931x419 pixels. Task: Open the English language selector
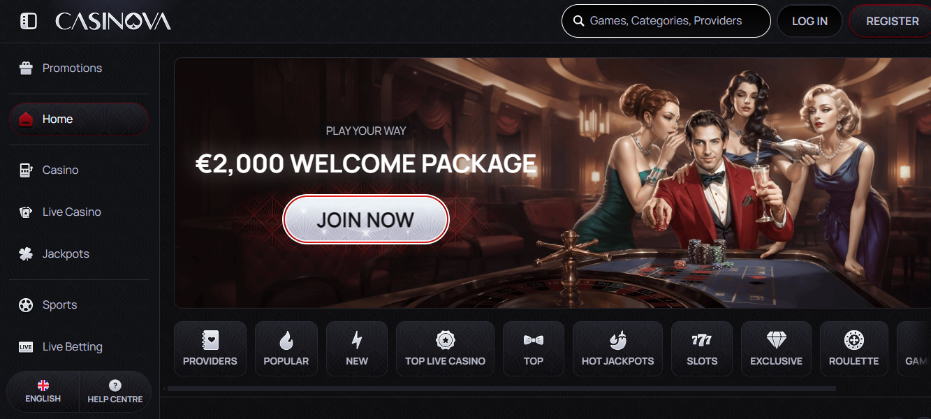pos(43,391)
